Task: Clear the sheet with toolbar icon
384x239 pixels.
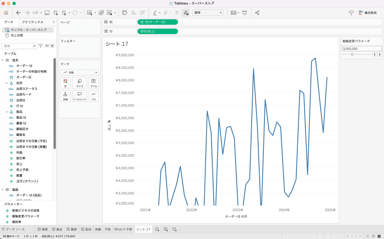Action: tap(110, 13)
